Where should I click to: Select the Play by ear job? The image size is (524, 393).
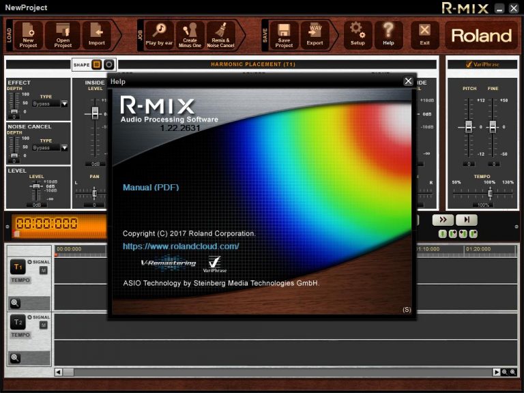[159, 35]
